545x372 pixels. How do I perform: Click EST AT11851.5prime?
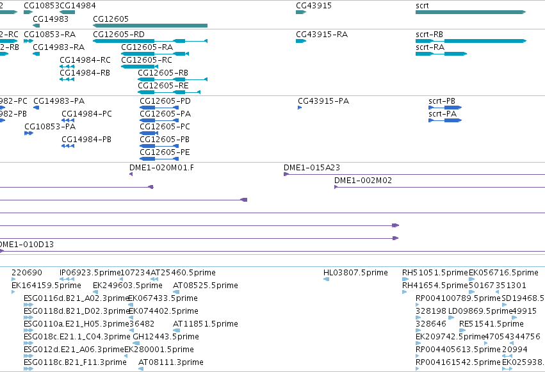pos(177,330)
